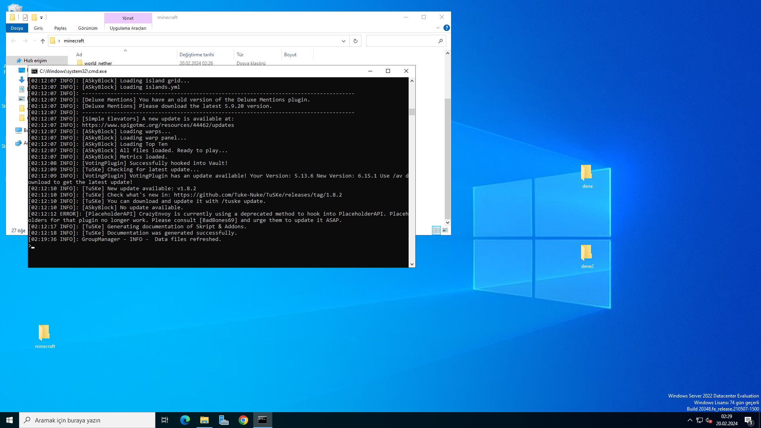
Task: Sort files by Değiştirme tarihi column
Action: tap(197, 55)
